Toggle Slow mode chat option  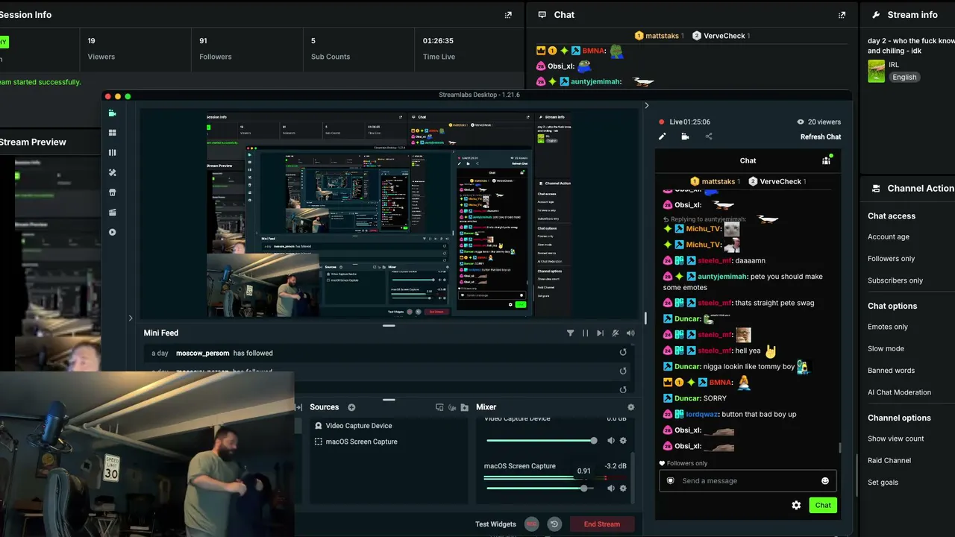[886, 348]
